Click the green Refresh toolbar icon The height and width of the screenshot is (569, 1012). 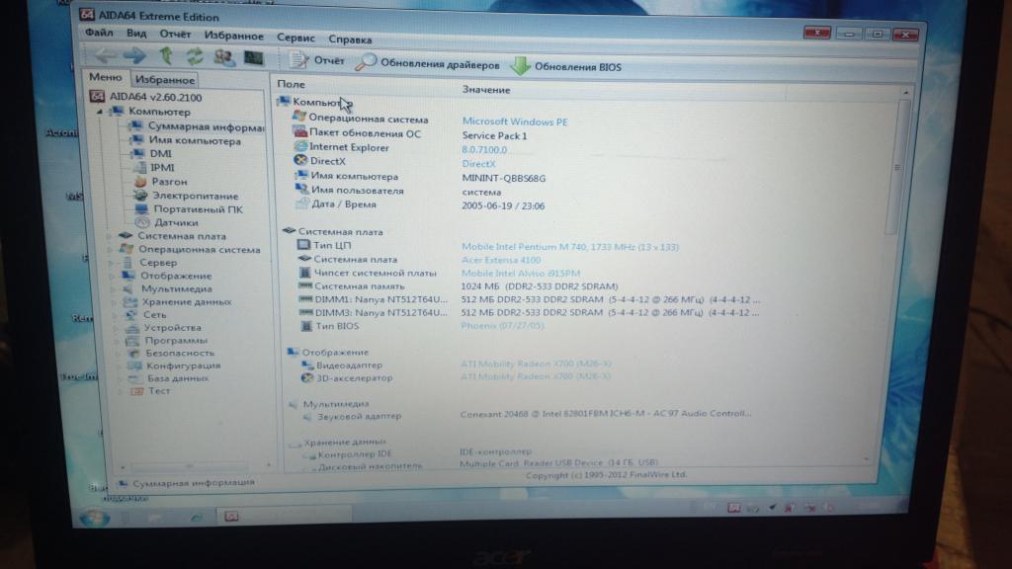[195, 57]
